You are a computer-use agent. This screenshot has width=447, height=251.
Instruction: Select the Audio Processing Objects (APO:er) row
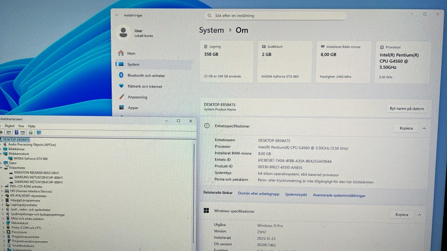click(x=32, y=145)
